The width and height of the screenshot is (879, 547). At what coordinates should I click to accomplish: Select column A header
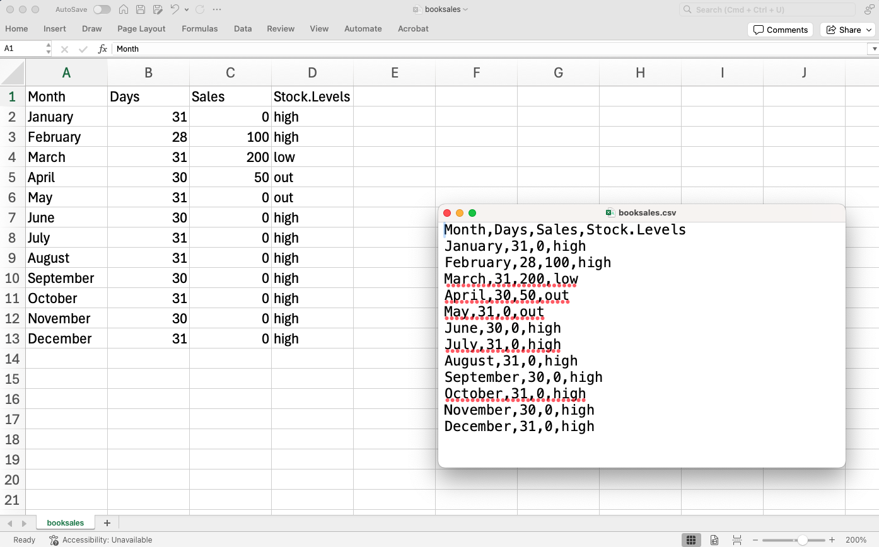coord(66,72)
